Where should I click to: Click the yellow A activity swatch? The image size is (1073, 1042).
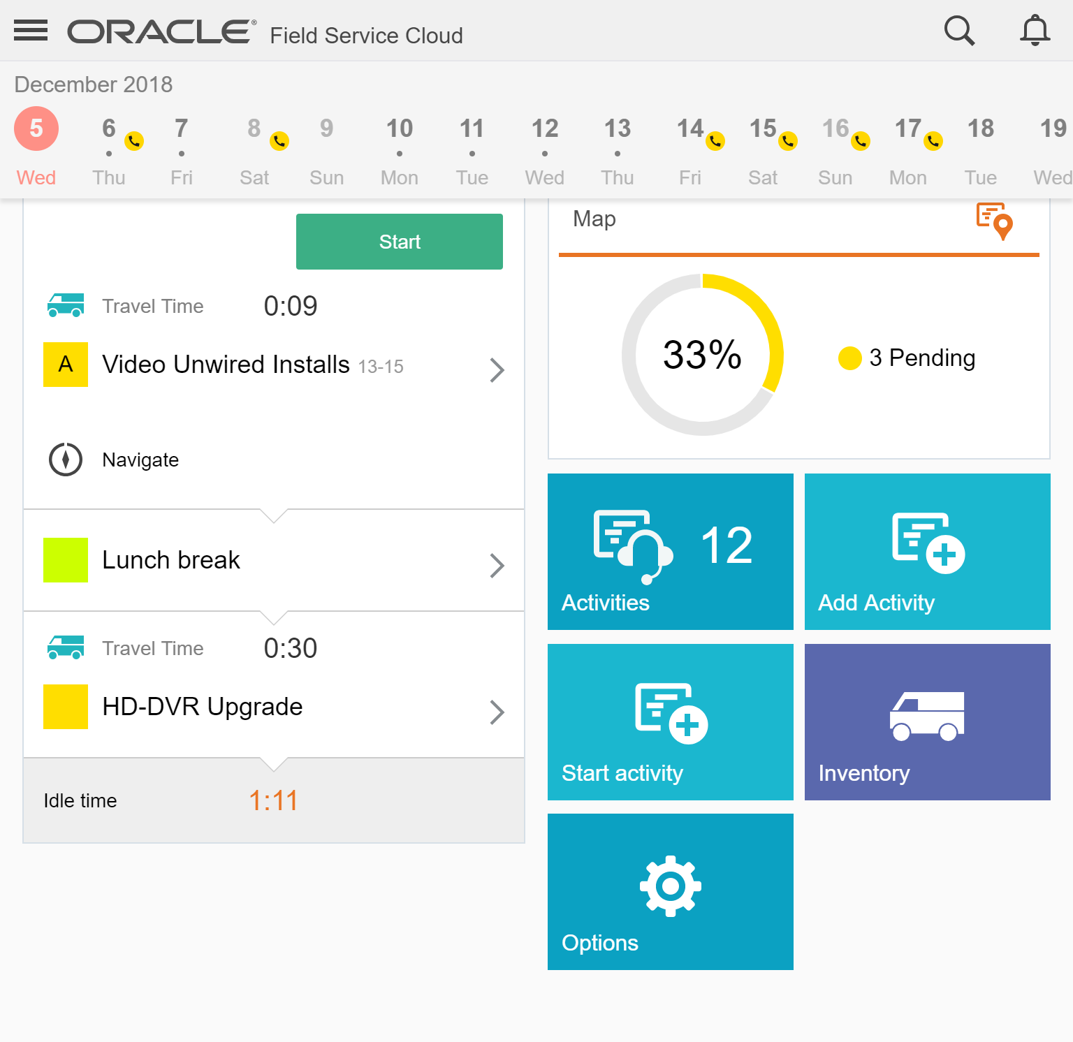66,365
